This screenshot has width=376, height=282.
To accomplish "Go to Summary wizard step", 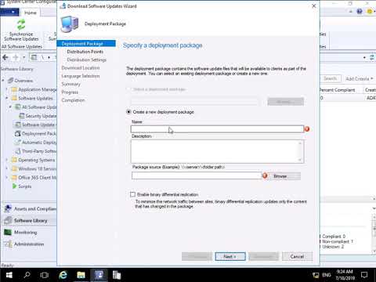I will point(70,84).
